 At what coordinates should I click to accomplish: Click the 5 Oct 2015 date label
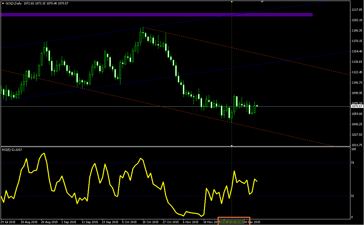click(x=130, y=222)
